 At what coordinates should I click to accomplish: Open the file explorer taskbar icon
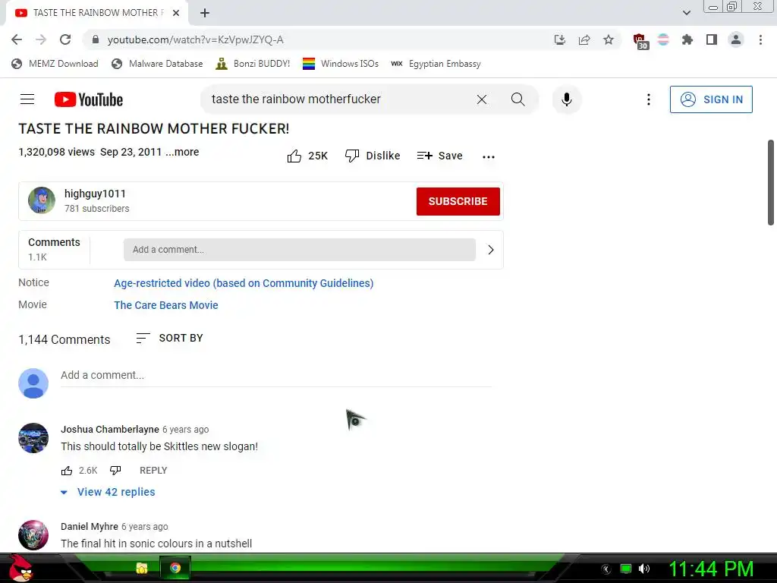pyautogui.click(x=142, y=568)
